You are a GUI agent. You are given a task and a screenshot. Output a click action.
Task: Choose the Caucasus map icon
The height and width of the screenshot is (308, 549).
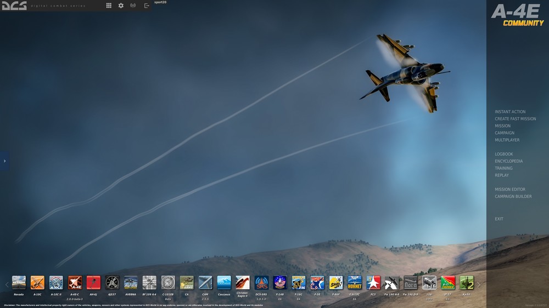point(224,282)
